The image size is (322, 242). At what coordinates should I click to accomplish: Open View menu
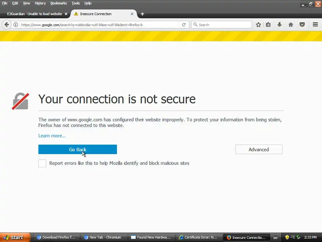tap(26, 3)
